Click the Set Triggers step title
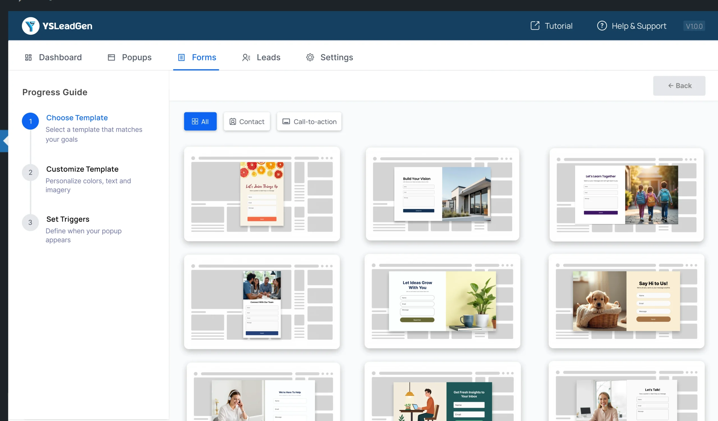This screenshot has width=718, height=421. pos(68,219)
